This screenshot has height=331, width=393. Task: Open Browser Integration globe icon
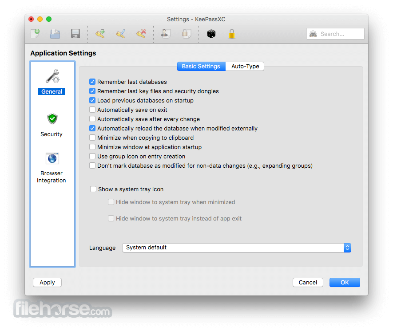pyautogui.click(x=52, y=158)
